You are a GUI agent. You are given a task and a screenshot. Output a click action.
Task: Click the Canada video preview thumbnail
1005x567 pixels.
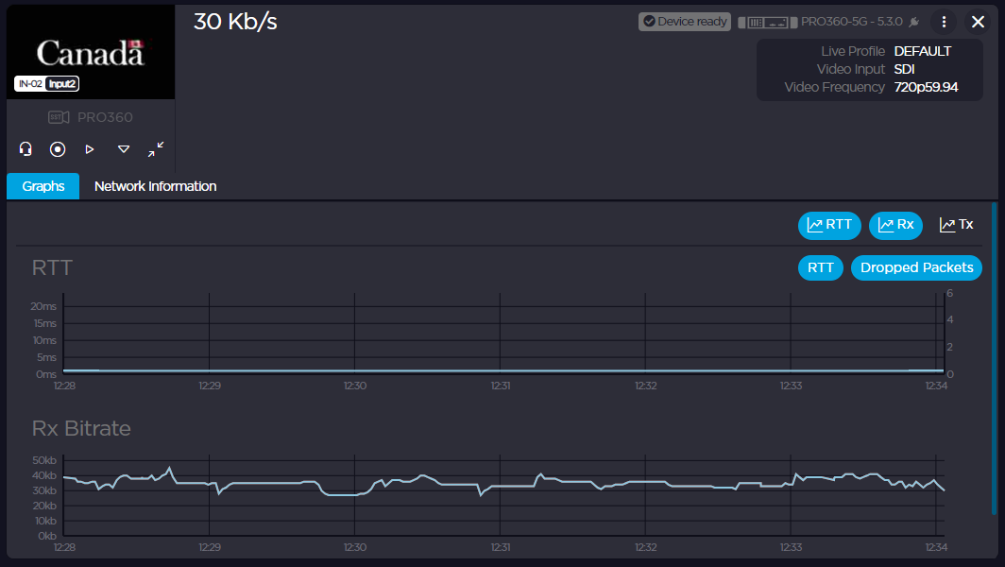tap(90, 53)
